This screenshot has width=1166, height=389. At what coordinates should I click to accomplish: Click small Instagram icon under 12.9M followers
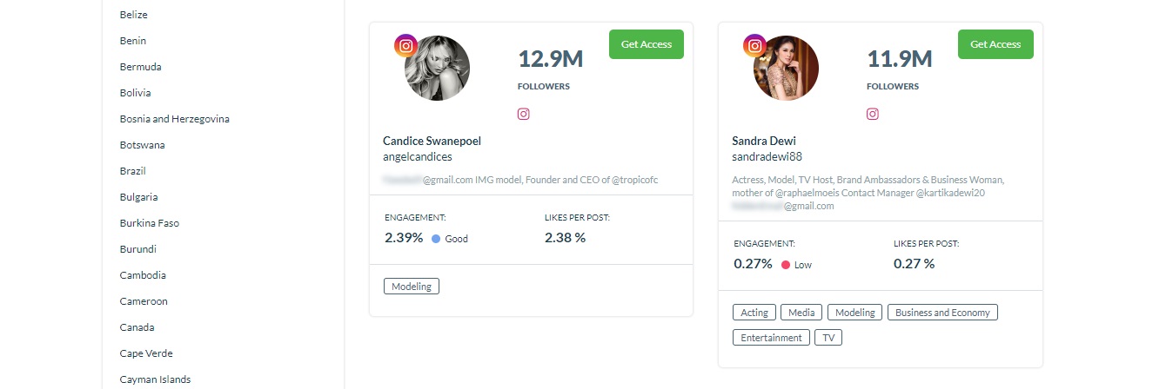[x=524, y=114]
